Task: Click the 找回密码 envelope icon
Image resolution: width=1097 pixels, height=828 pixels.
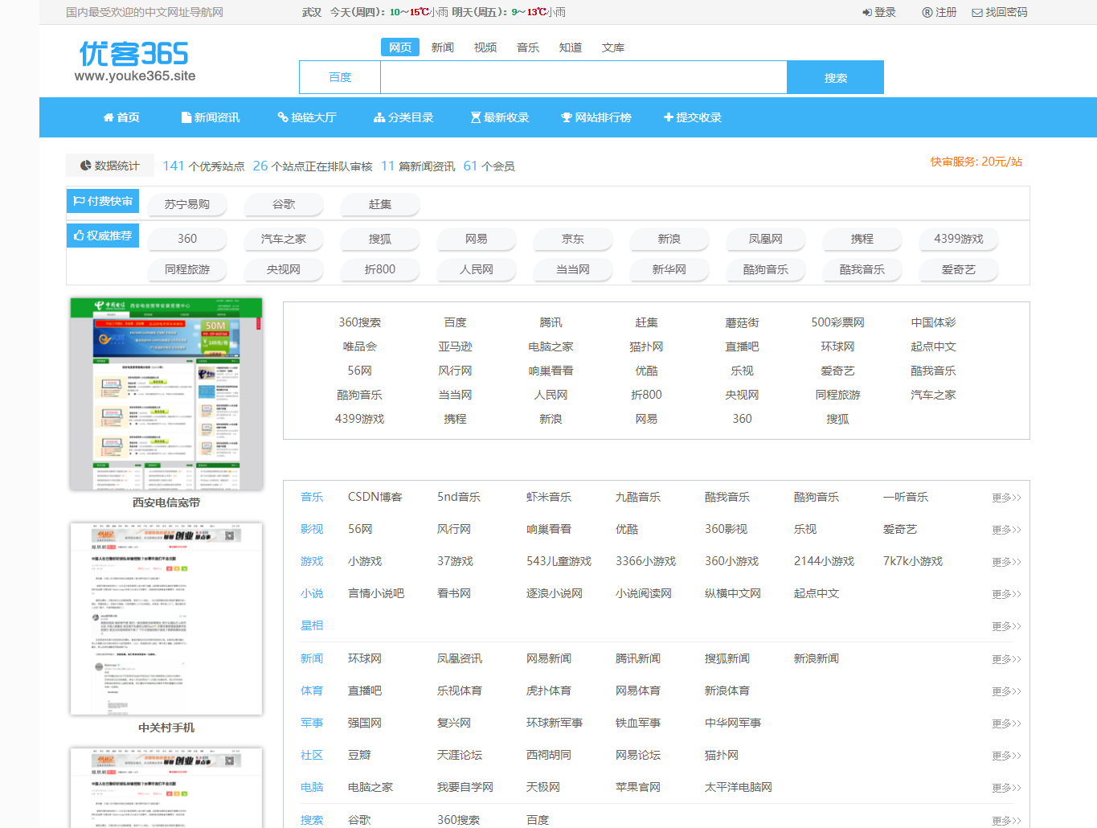Action: [x=977, y=13]
